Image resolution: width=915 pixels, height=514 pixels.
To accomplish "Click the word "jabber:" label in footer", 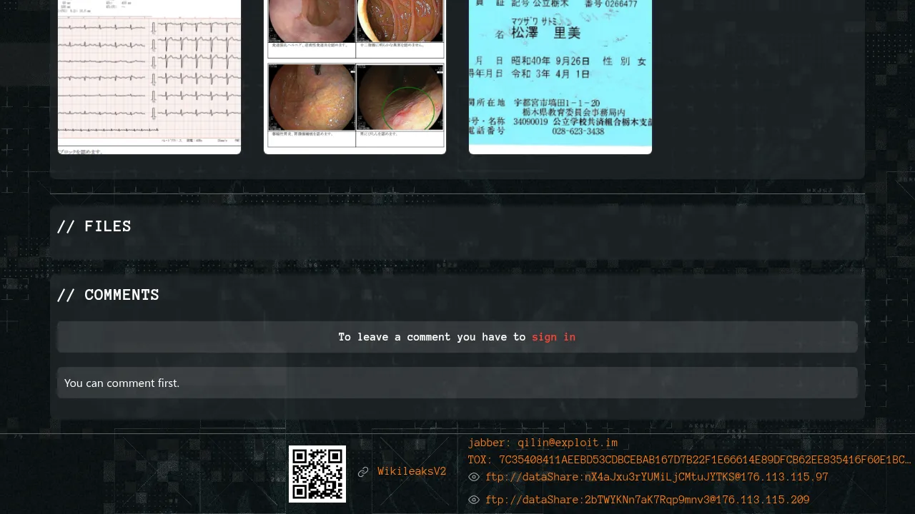I will pyautogui.click(x=490, y=443).
